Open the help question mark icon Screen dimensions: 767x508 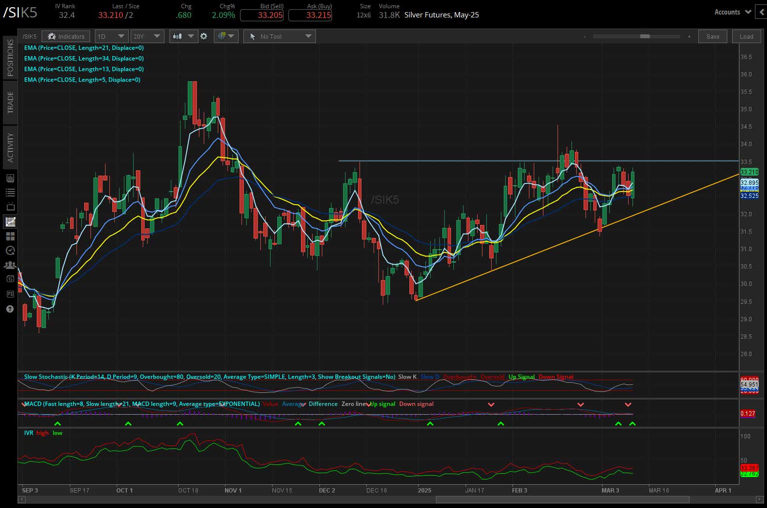[10, 309]
